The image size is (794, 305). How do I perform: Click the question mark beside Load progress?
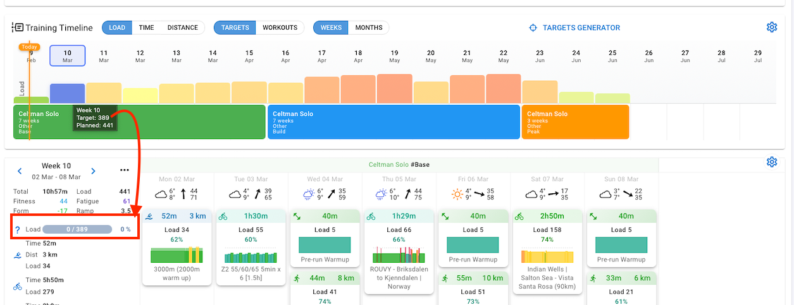click(18, 229)
